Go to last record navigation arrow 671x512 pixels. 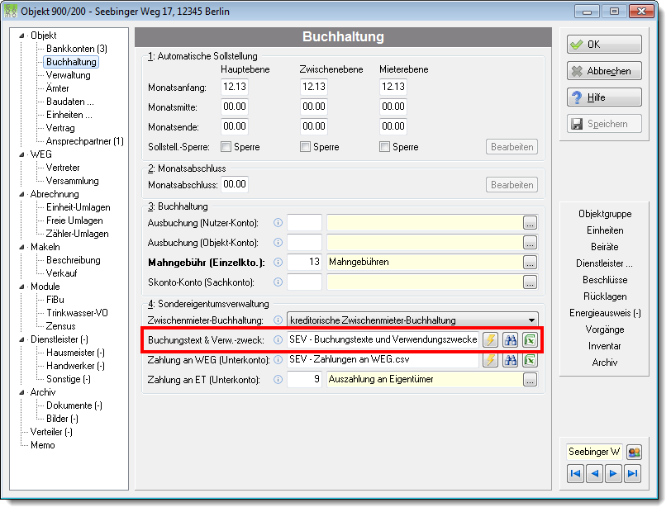(632, 473)
